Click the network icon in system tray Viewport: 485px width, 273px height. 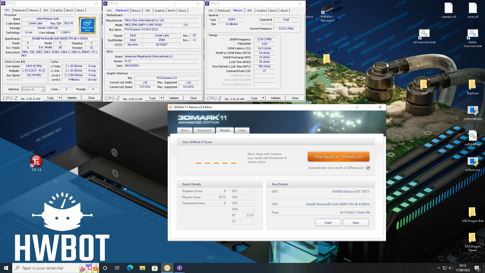tap(445, 268)
